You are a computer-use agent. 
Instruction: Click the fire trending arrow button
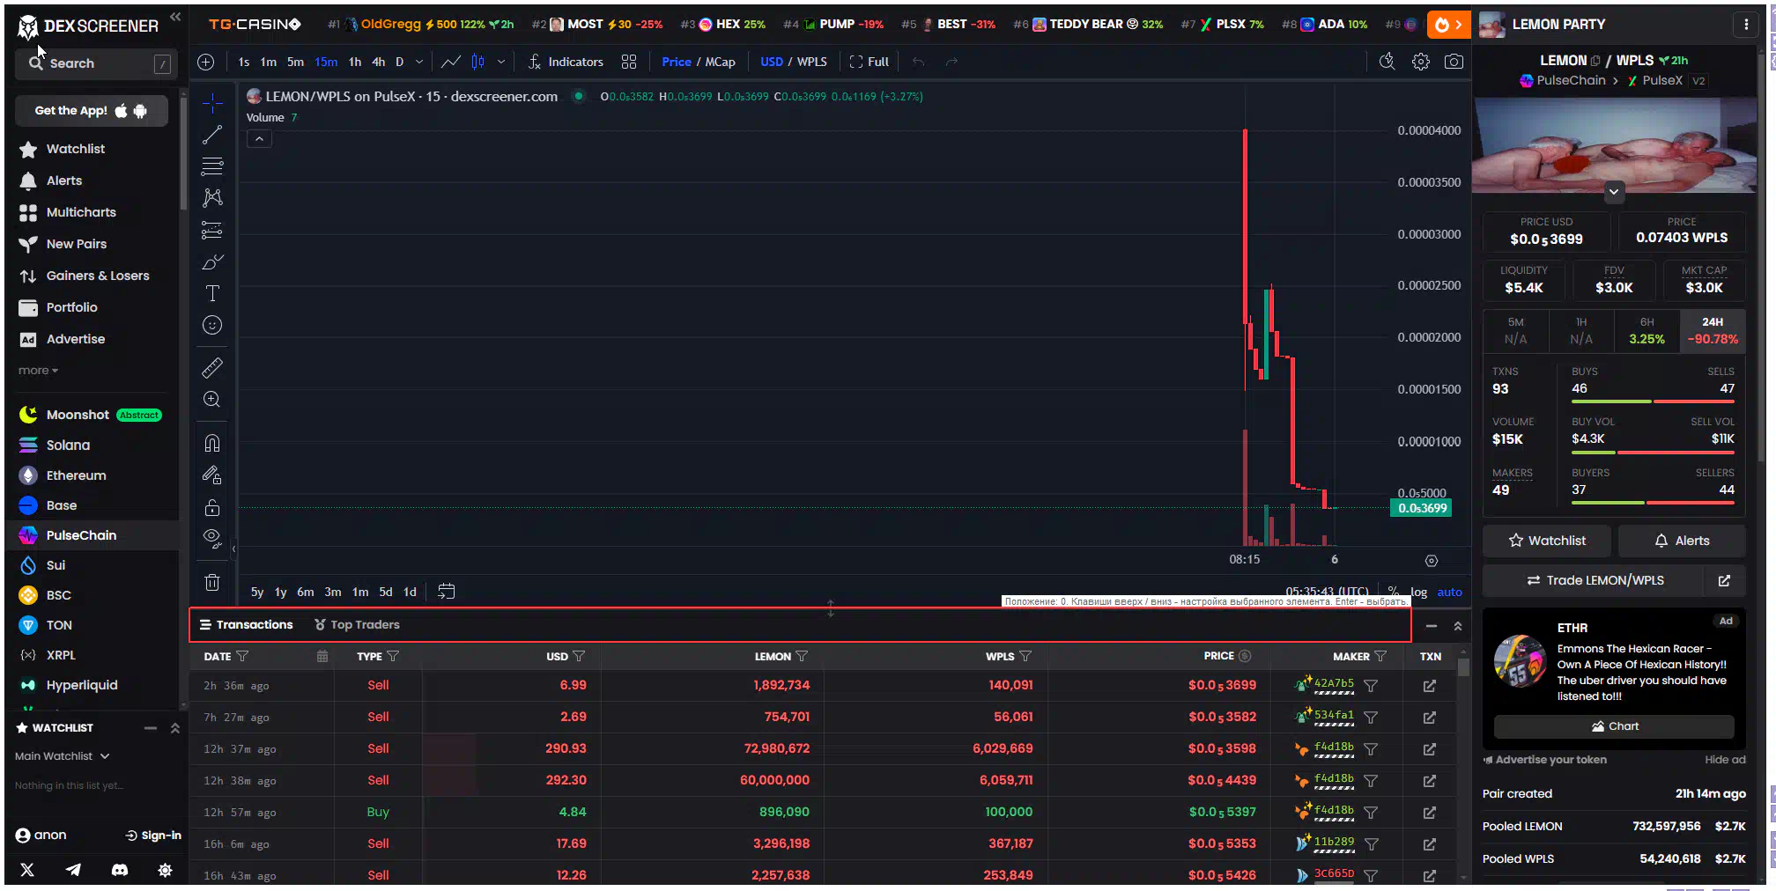pos(1448,25)
